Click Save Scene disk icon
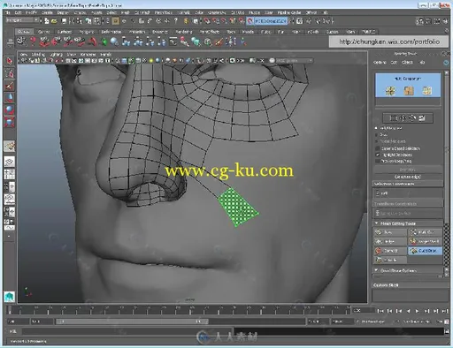The image size is (453, 348). (x=64, y=21)
